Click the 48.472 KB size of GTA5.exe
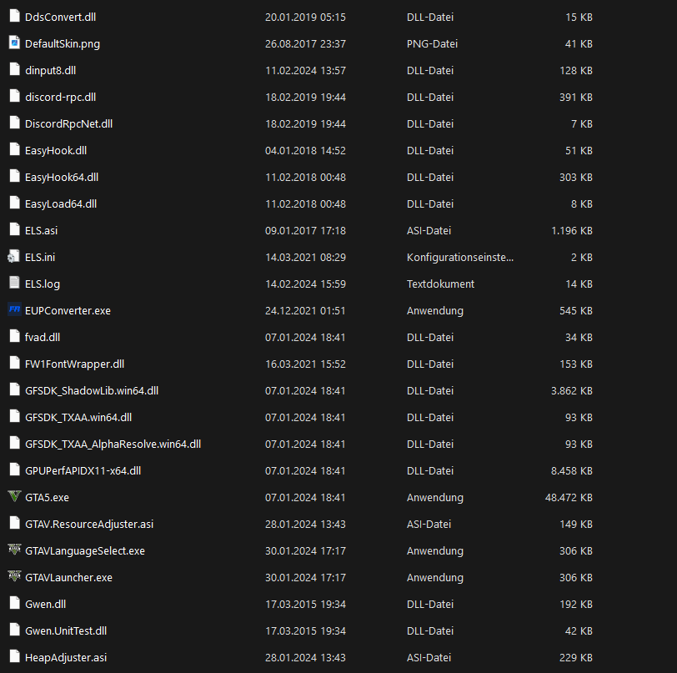 coord(569,497)
